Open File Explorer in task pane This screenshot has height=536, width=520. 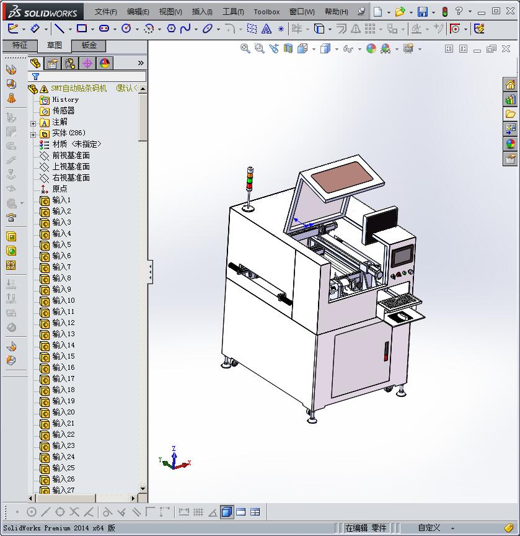point(510,114)
